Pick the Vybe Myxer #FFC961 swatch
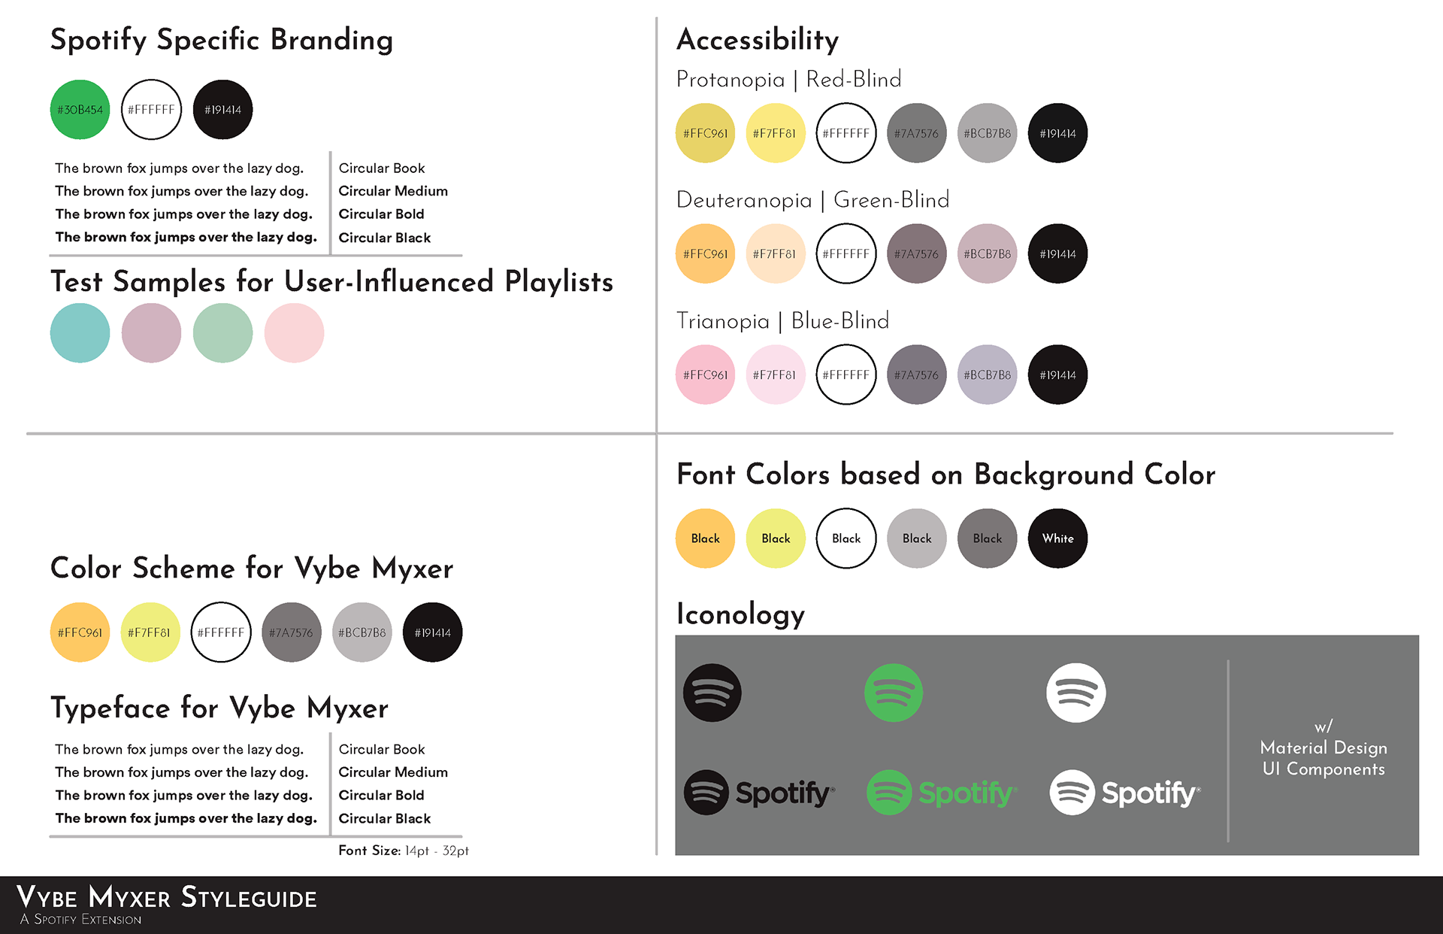Screen dimensions: 1443x934 [80, 632]
